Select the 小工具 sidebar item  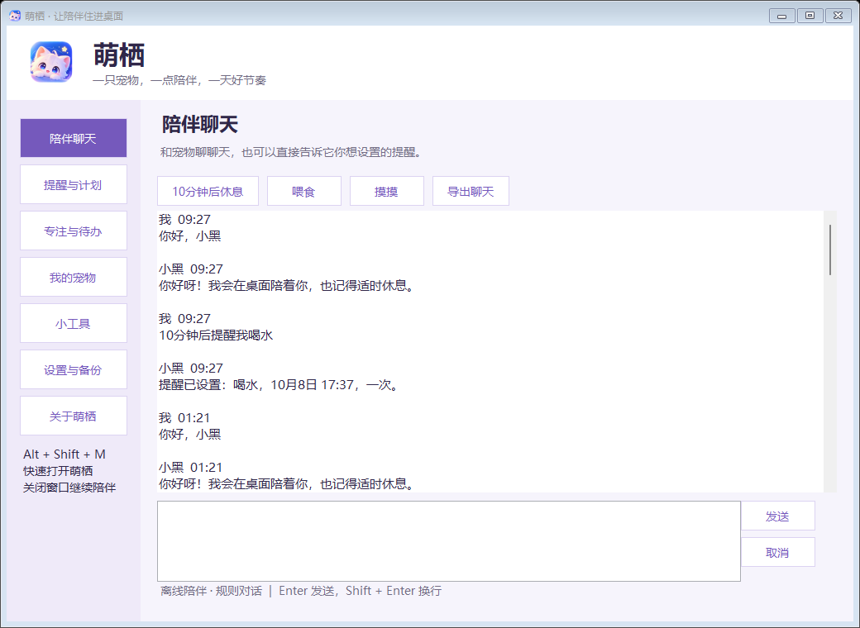pyautogui.click(x=74, y=323)
